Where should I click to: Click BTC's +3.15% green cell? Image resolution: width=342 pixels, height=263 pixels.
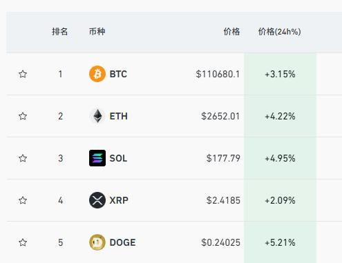click(280, 74)
